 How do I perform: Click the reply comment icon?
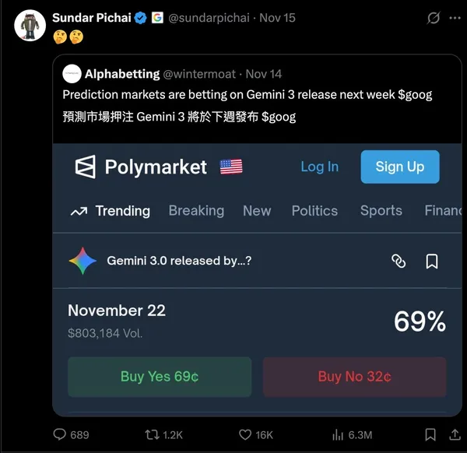click(60, 434)
